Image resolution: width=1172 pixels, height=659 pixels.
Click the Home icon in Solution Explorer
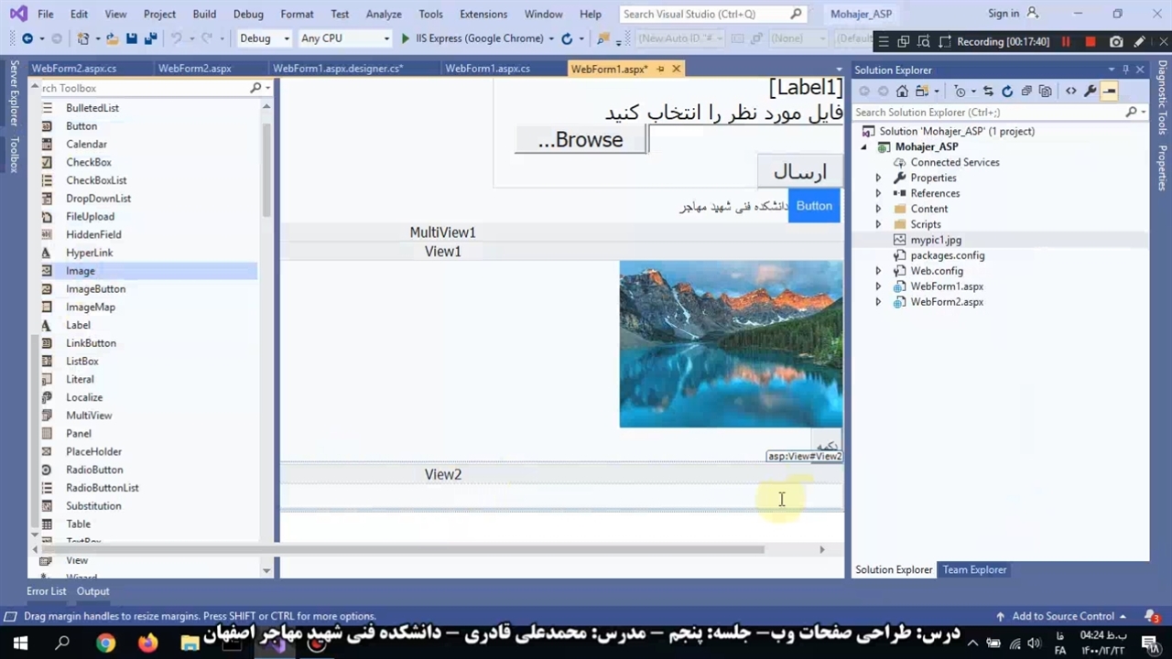pos(902,91)
